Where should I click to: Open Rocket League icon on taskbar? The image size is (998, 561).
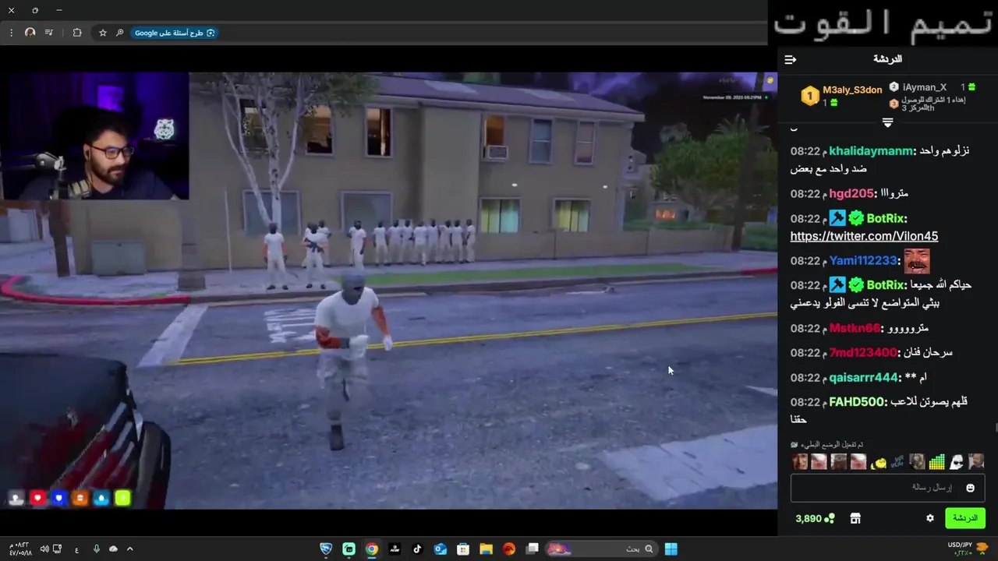[326, 549]
